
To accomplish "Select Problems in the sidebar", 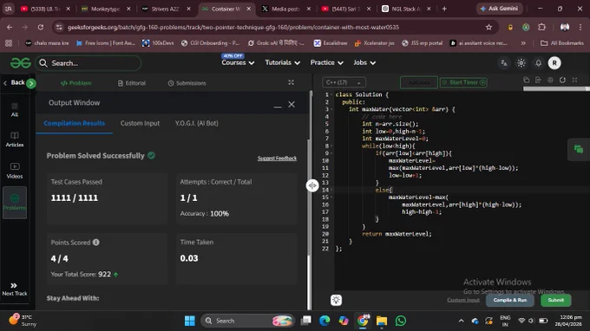I will coord(14,202).
